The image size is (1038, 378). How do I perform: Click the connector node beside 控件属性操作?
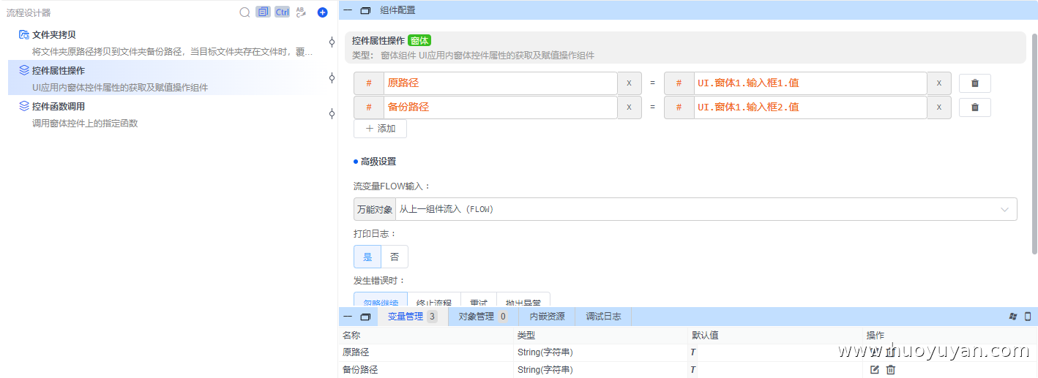[x=332, y=78]
